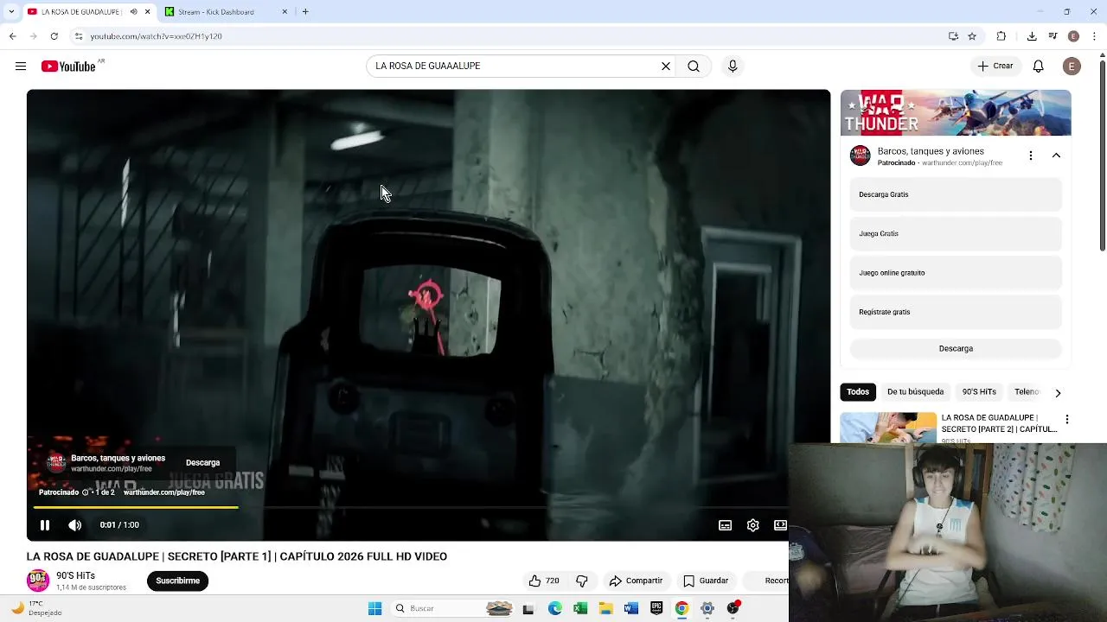Select the Todos filter chip
Image resolution: width=1107 pixels, height=622 pixels.
tap(858, 392)
